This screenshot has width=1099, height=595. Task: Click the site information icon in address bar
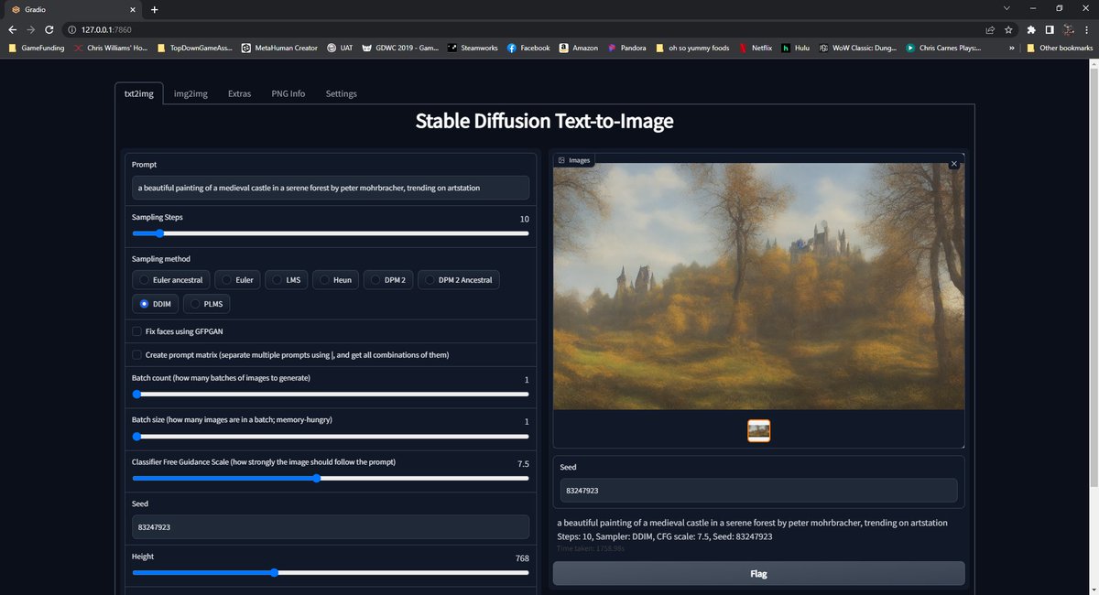[x=71, y=29]
